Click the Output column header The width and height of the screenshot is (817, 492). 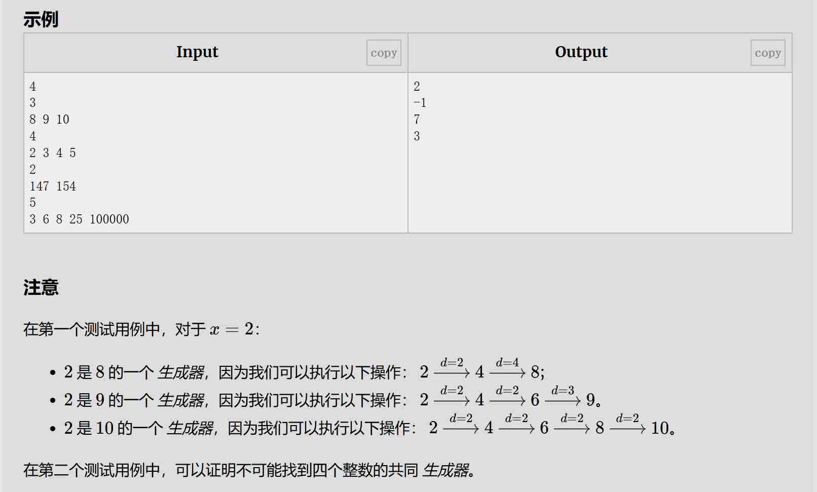[581, 52]
